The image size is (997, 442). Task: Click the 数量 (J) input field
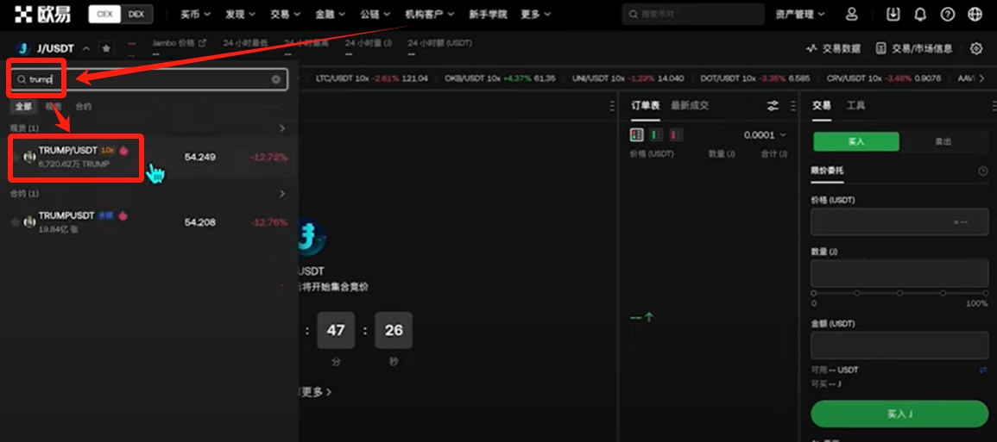[x=899, y=273]
